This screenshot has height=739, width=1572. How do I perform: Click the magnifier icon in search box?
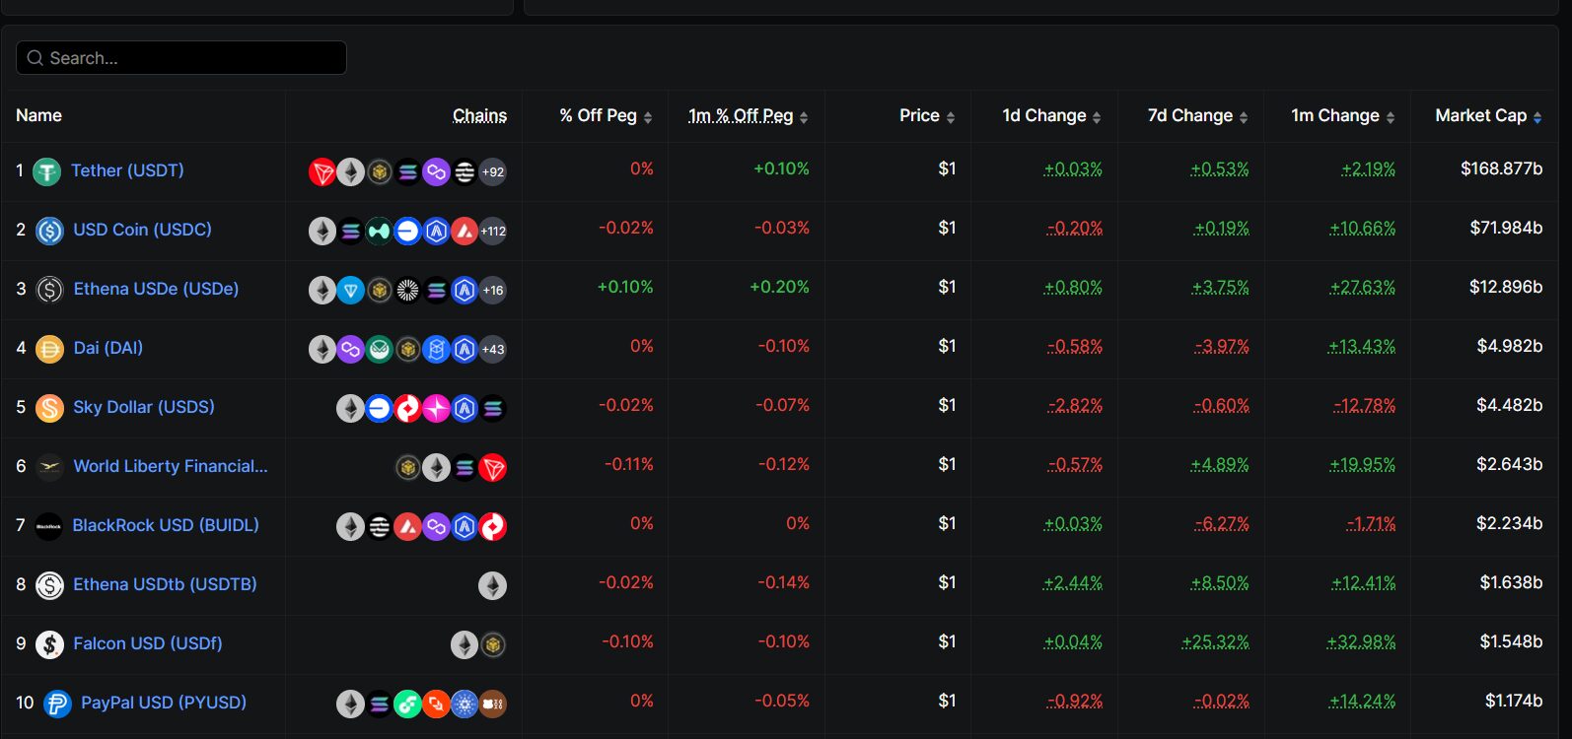click(x=35, y=58)
